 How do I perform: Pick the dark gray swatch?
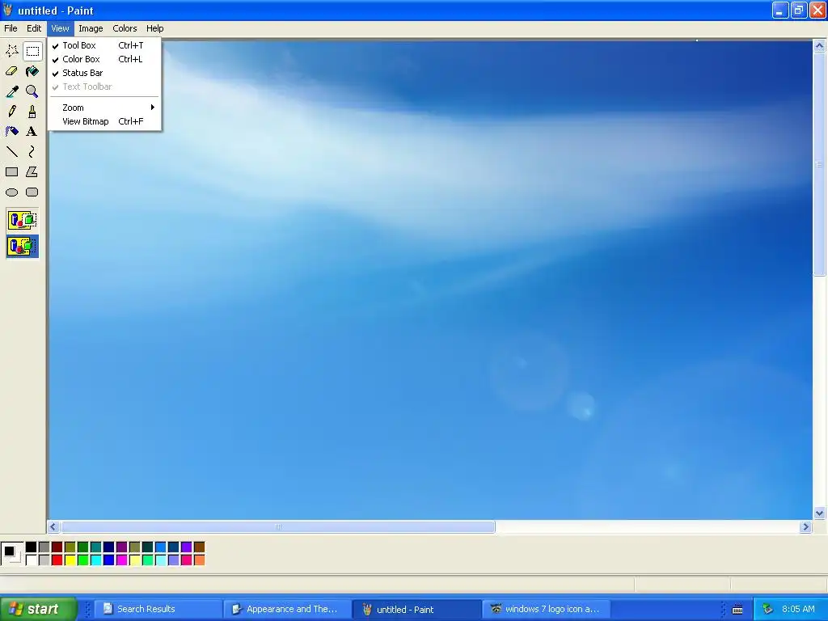tap(44, 547)
